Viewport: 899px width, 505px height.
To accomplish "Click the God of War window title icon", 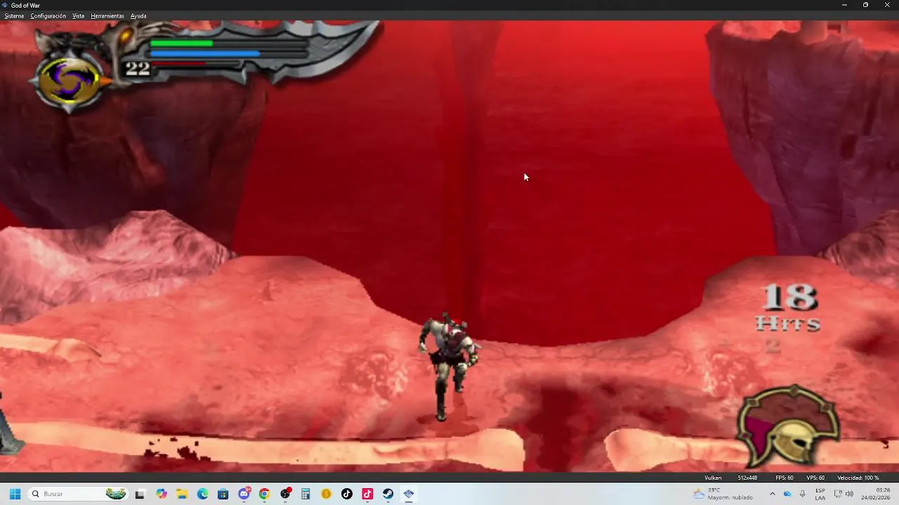I will 6,5.
